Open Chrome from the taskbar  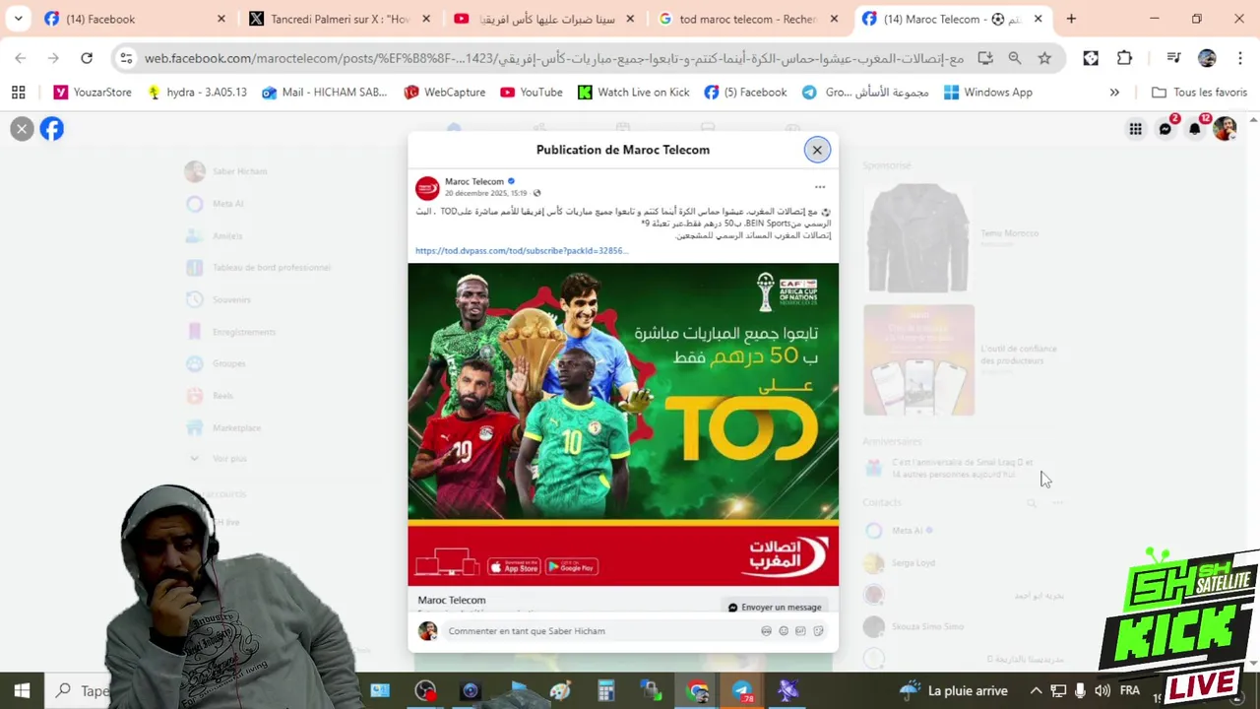coord(697,690)
